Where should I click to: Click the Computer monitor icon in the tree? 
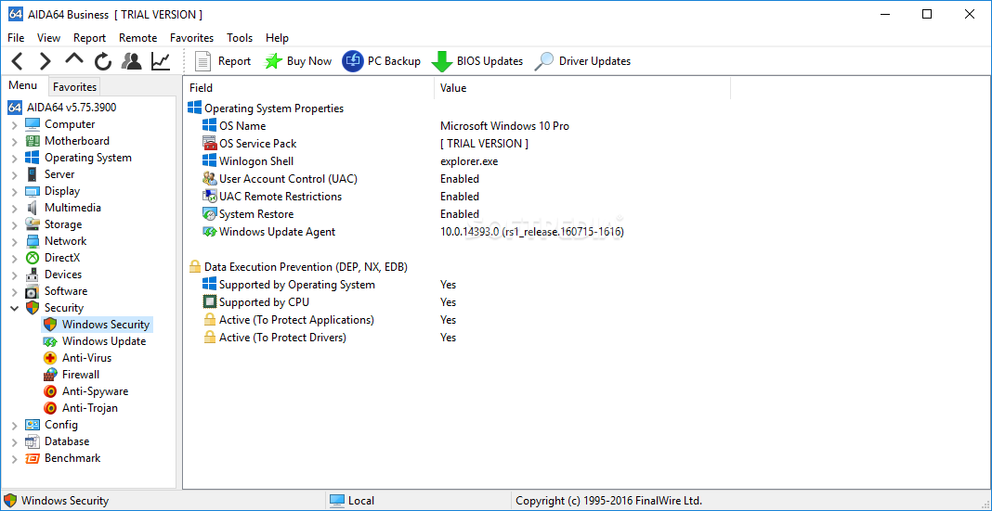point(33,124)
